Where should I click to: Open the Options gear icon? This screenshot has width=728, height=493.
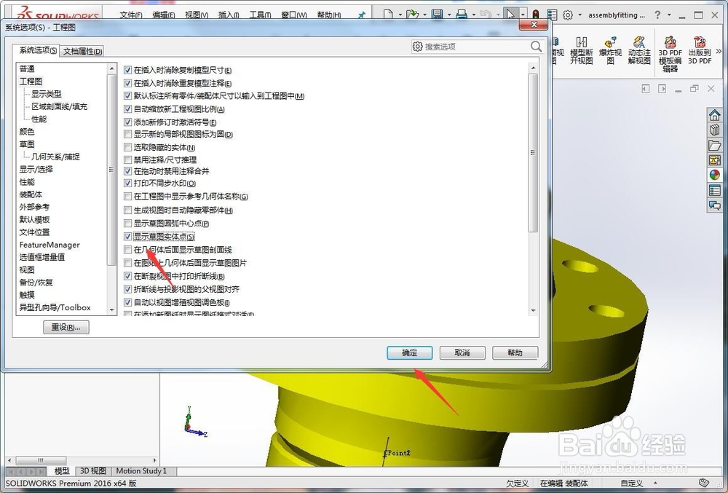click(x=568, y=15)
